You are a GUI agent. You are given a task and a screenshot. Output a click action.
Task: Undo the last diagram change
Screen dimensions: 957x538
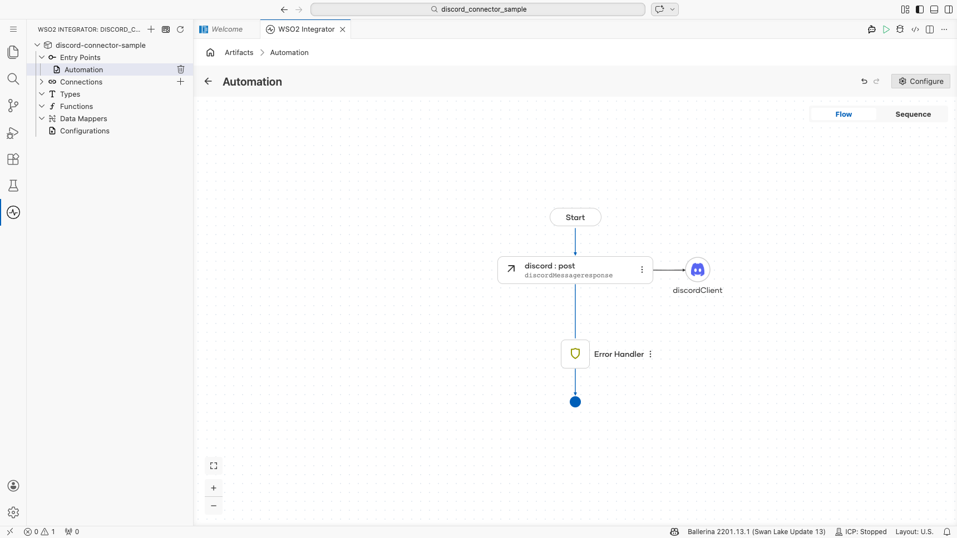click(x=864, y=81)
